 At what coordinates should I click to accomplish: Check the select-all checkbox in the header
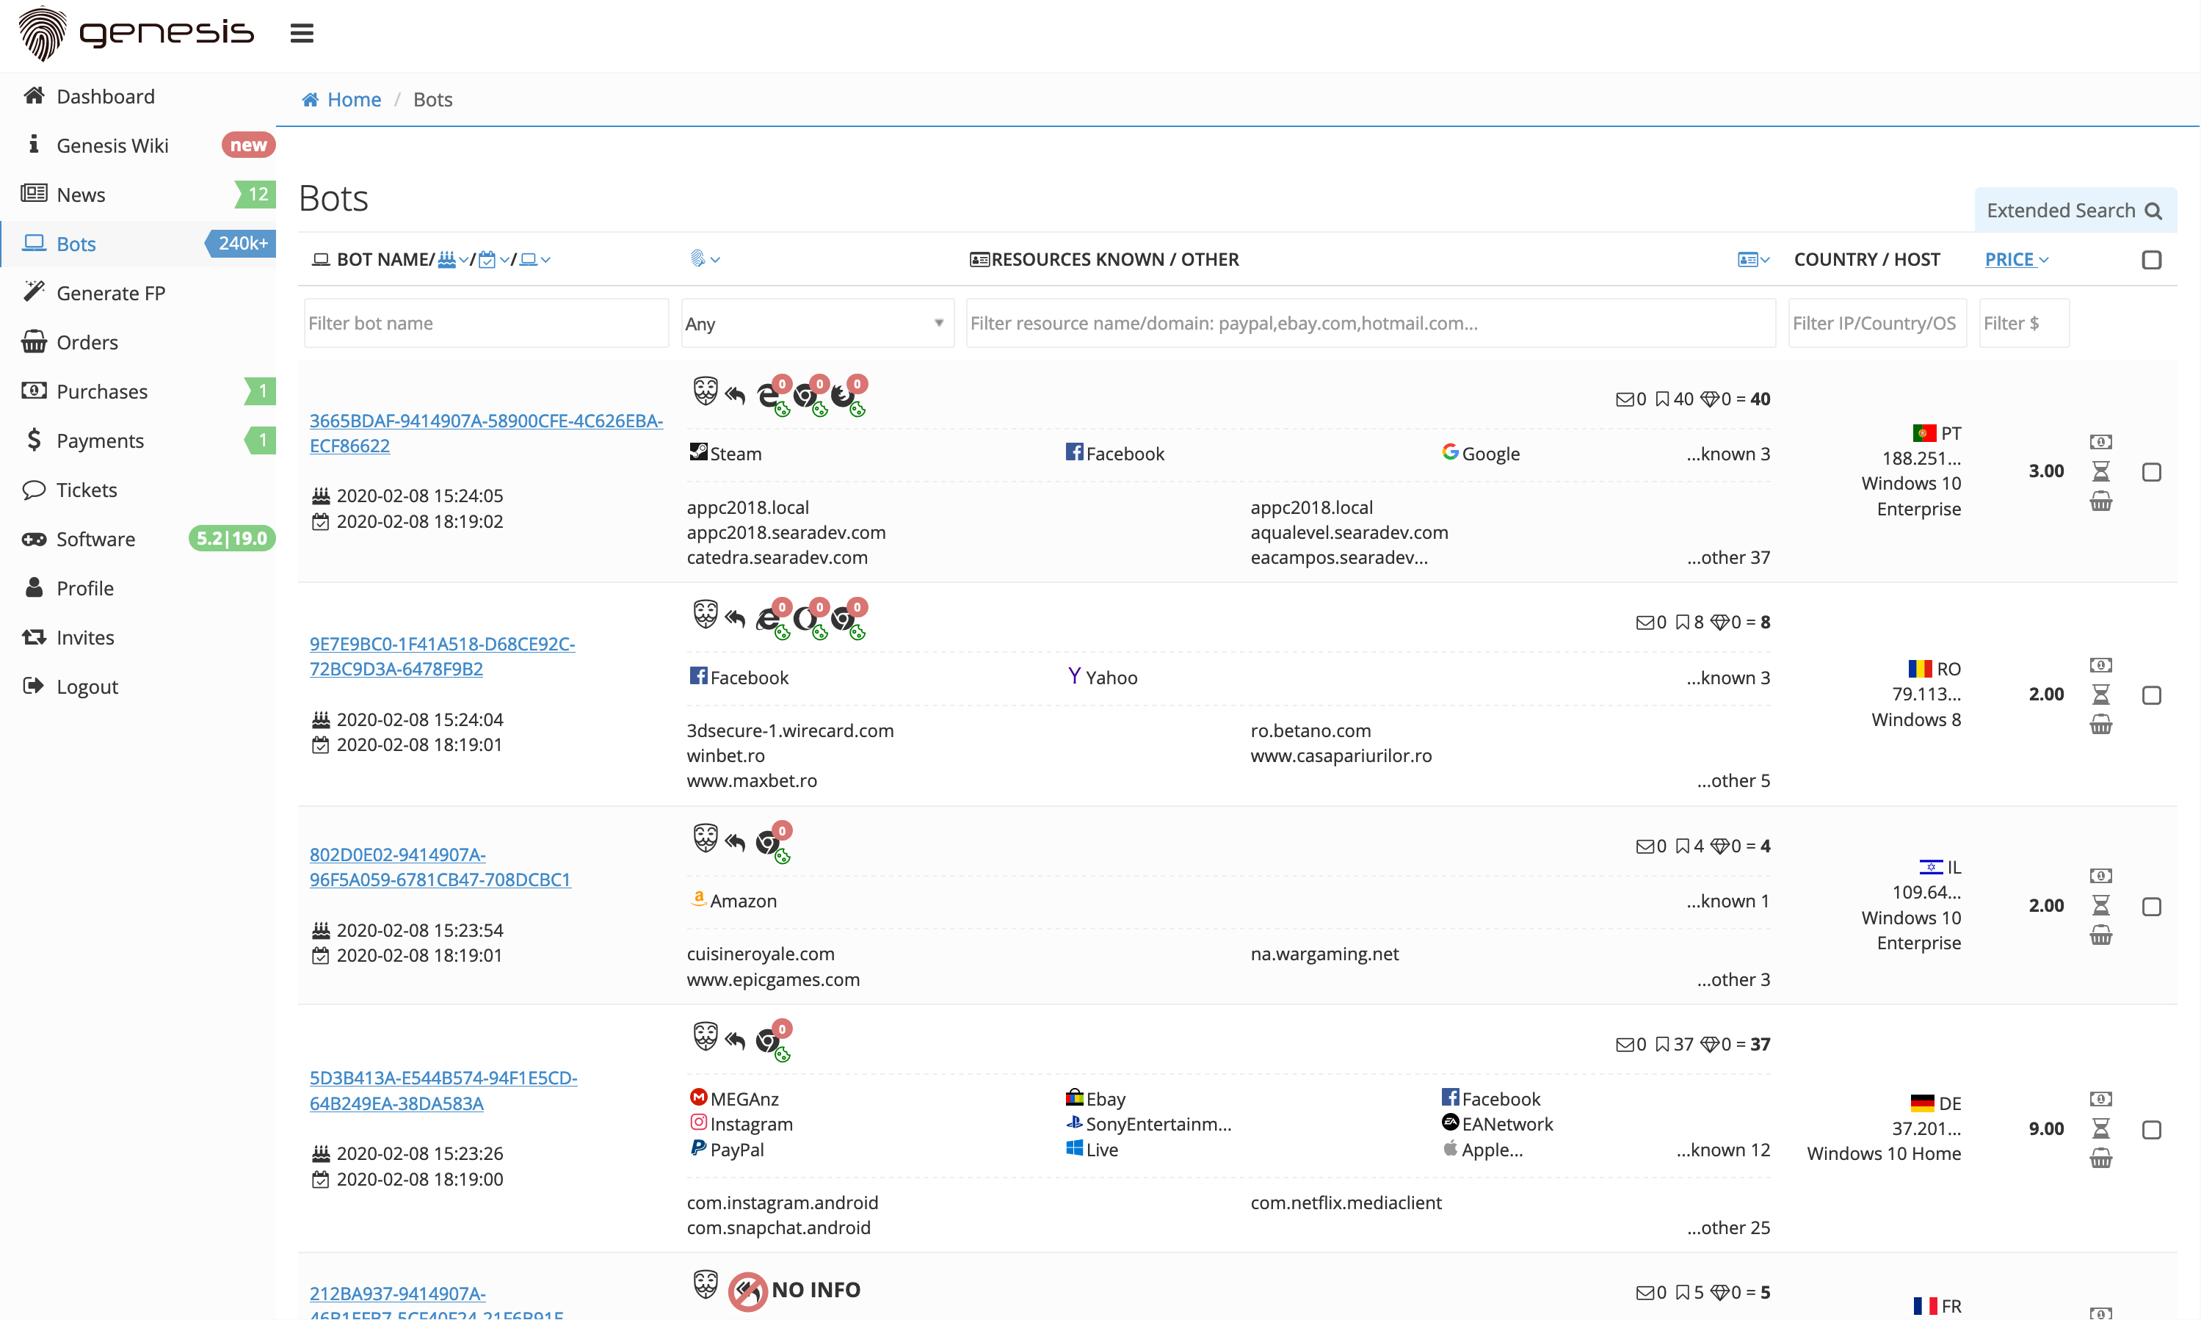(x=2150, y=260)
